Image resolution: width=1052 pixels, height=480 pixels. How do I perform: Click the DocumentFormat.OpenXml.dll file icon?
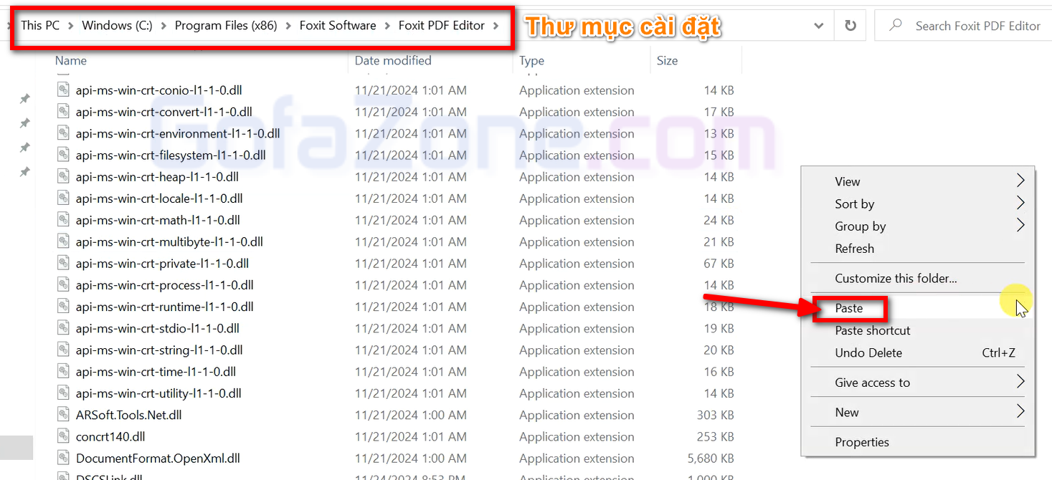[64, 459]
